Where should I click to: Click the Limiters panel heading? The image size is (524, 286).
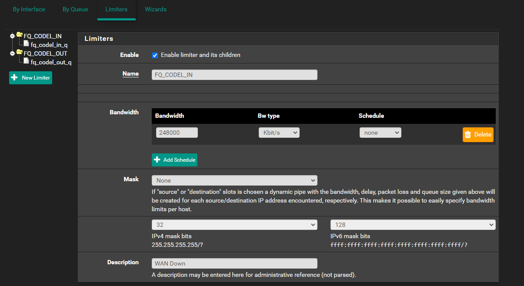99,39
